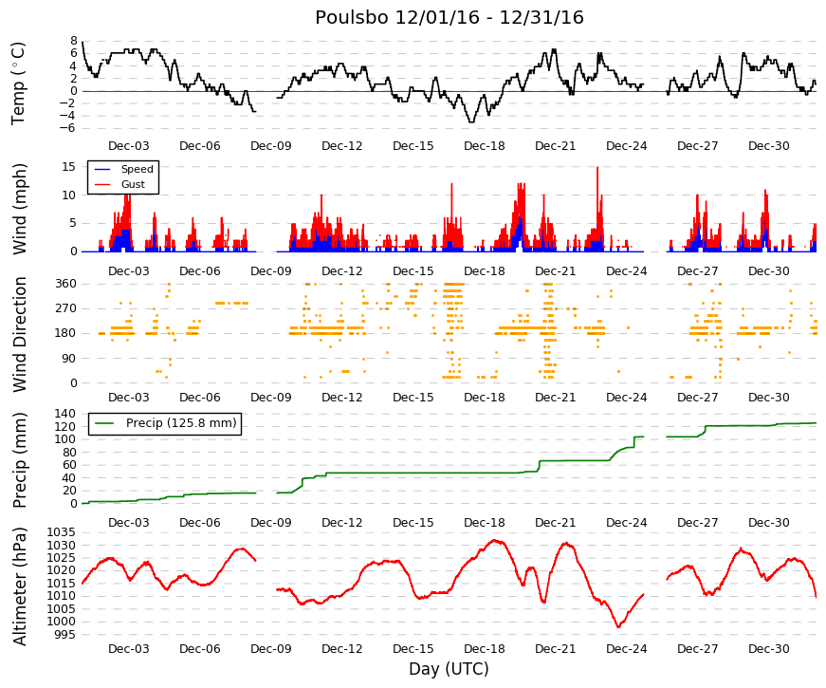Viewport: 826px width, 688px height.
Task: Click the Altimeter (hPa) y-axis label
Action: (x=19, y=586)
